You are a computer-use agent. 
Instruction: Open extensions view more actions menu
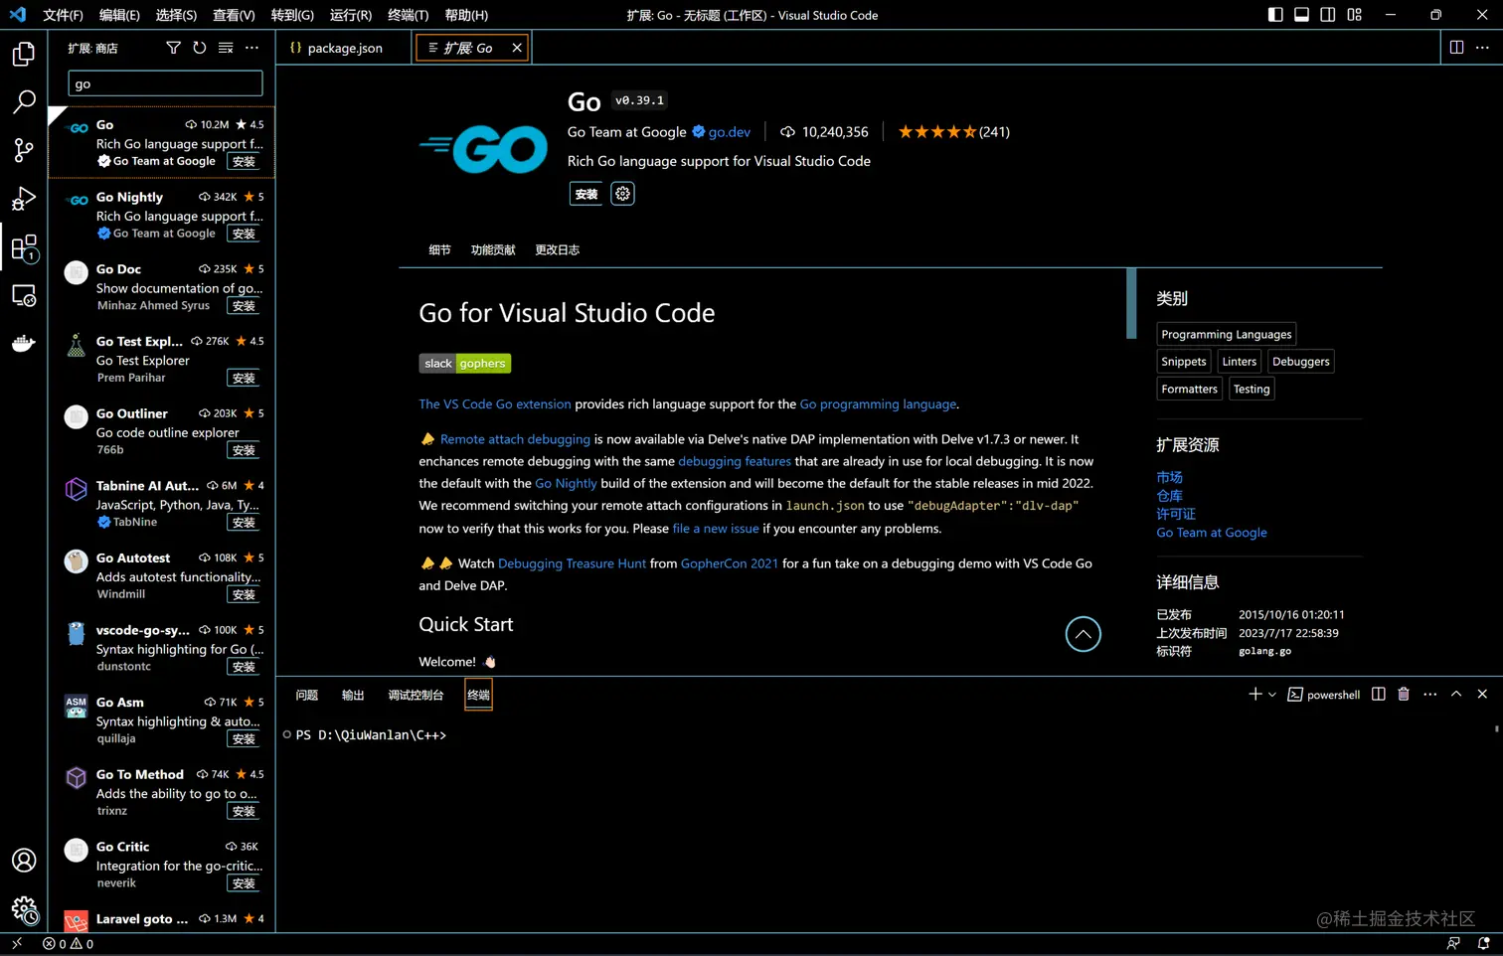251,48
